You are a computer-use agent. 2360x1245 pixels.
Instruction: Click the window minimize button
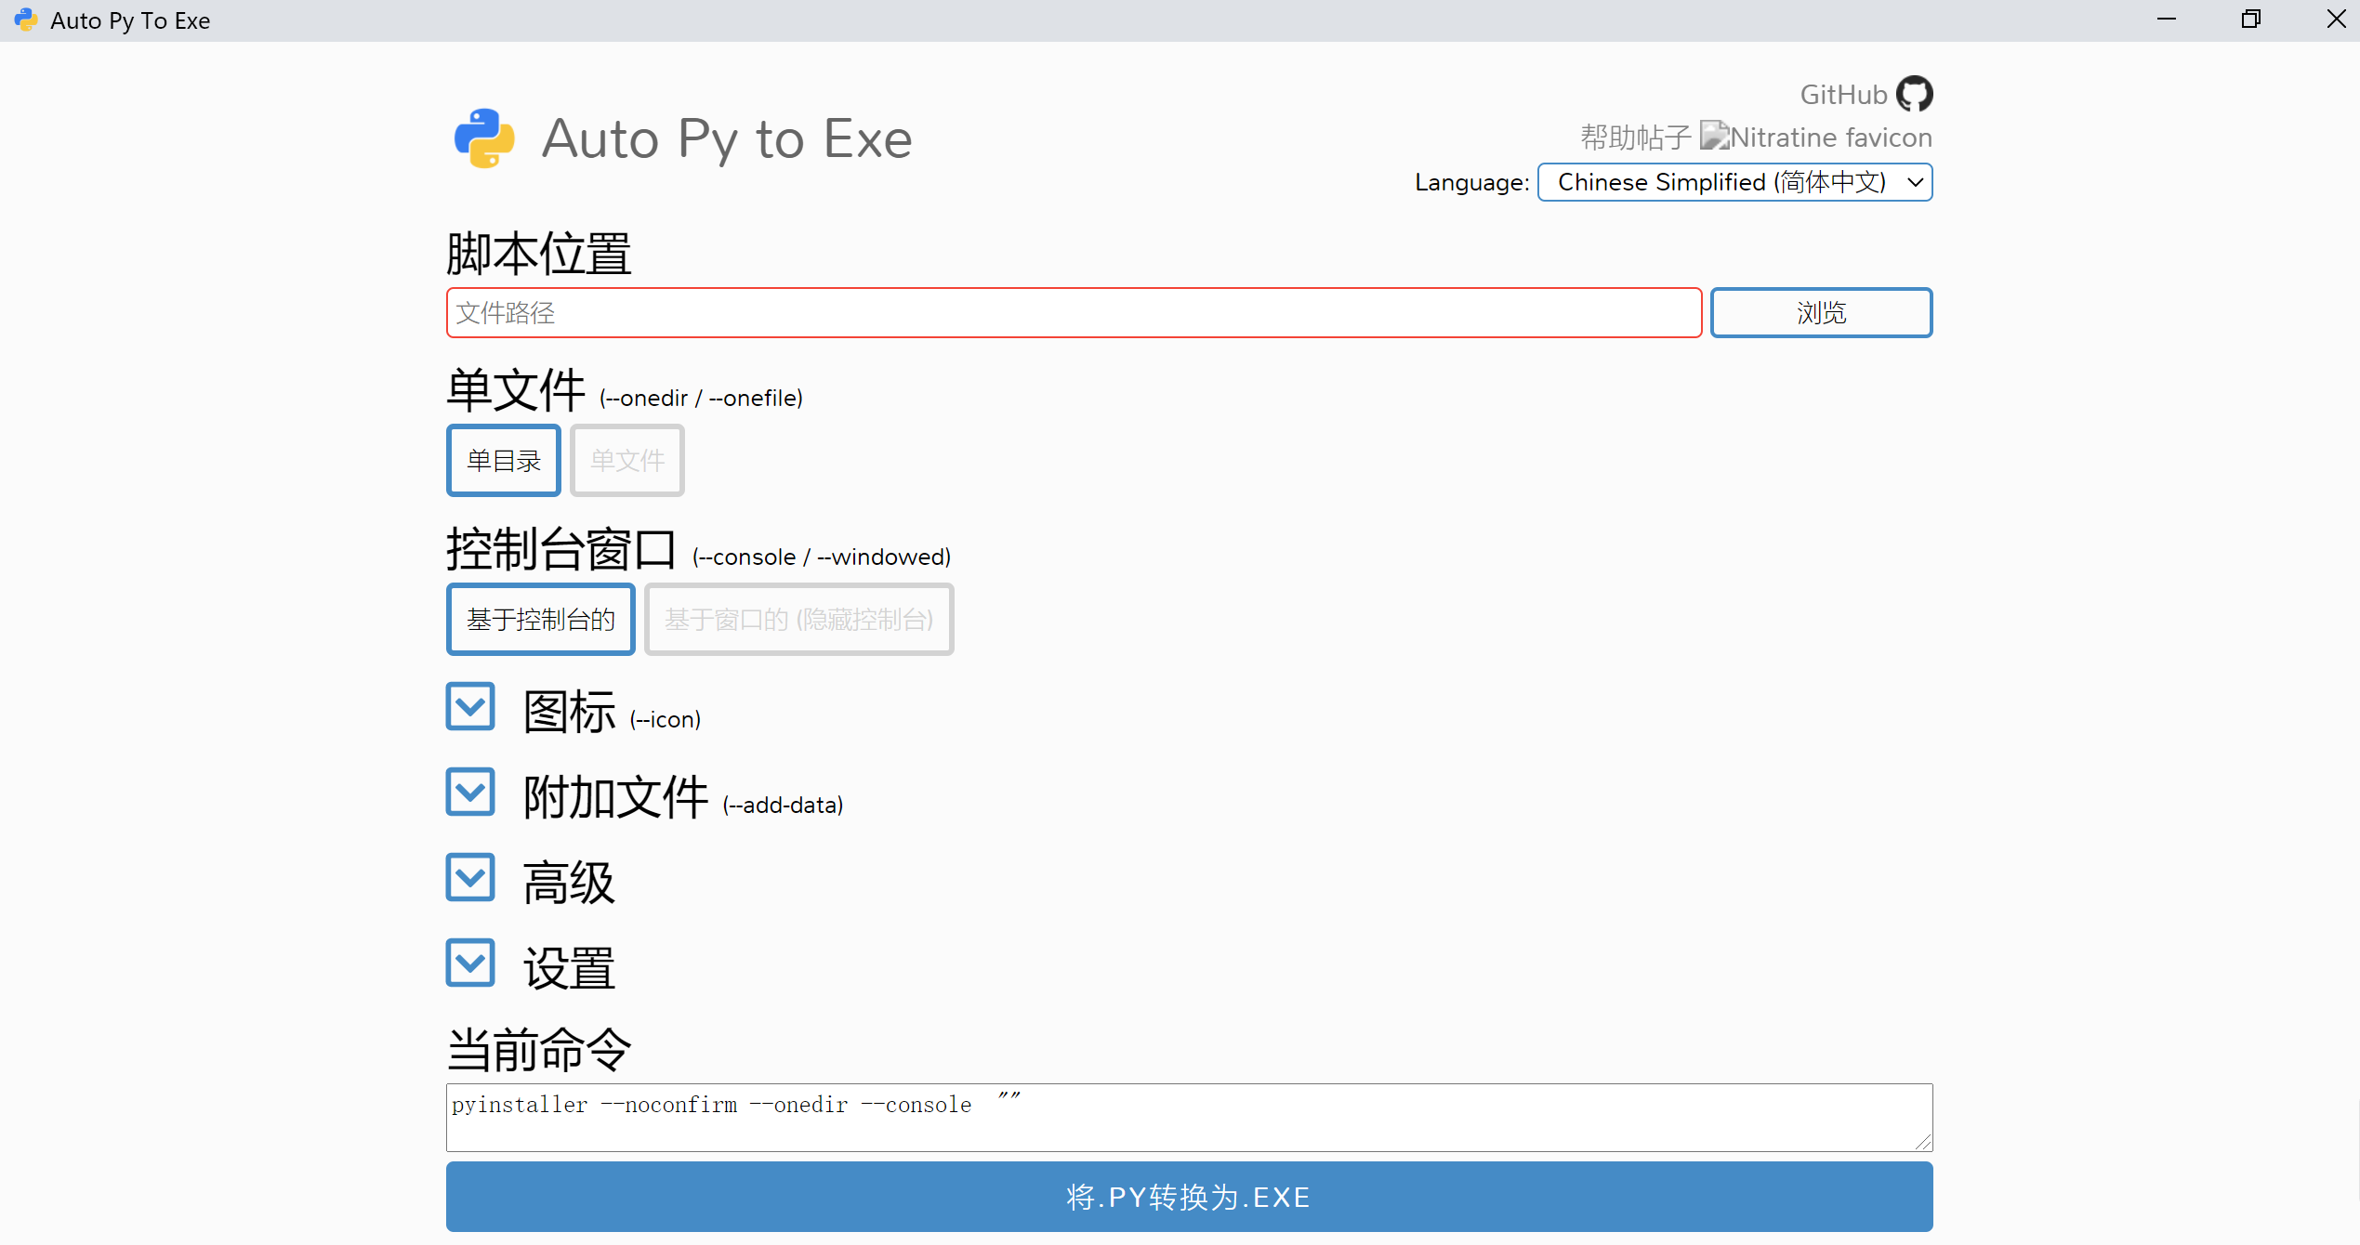pyautogui.click(x=2167, y=20)
